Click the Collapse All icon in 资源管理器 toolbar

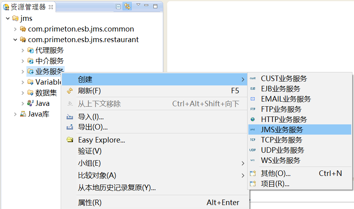click(x=118, y=7)
